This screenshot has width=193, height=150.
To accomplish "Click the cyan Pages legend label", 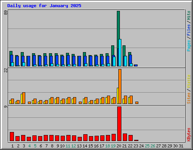I will (x=188, y=46).
